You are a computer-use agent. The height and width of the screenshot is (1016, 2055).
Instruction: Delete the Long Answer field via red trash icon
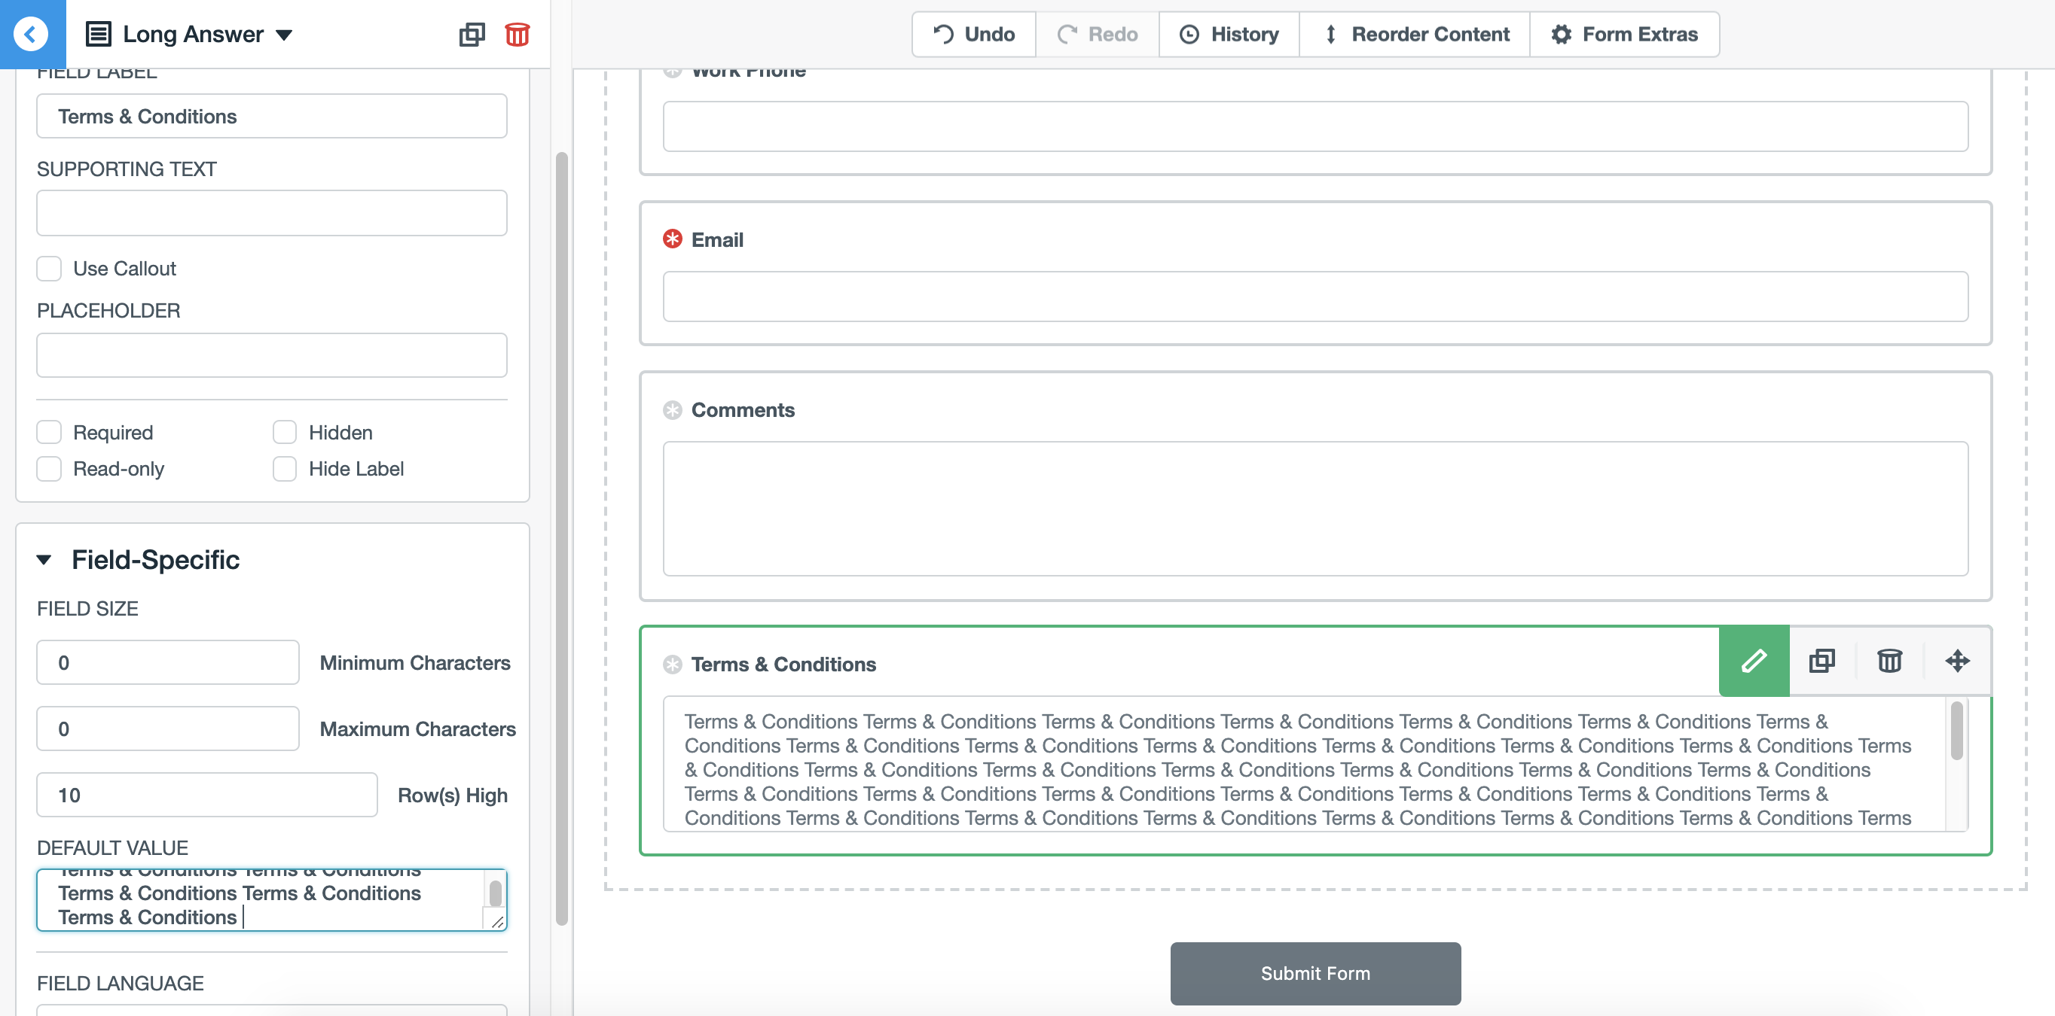tap(516, 35)
